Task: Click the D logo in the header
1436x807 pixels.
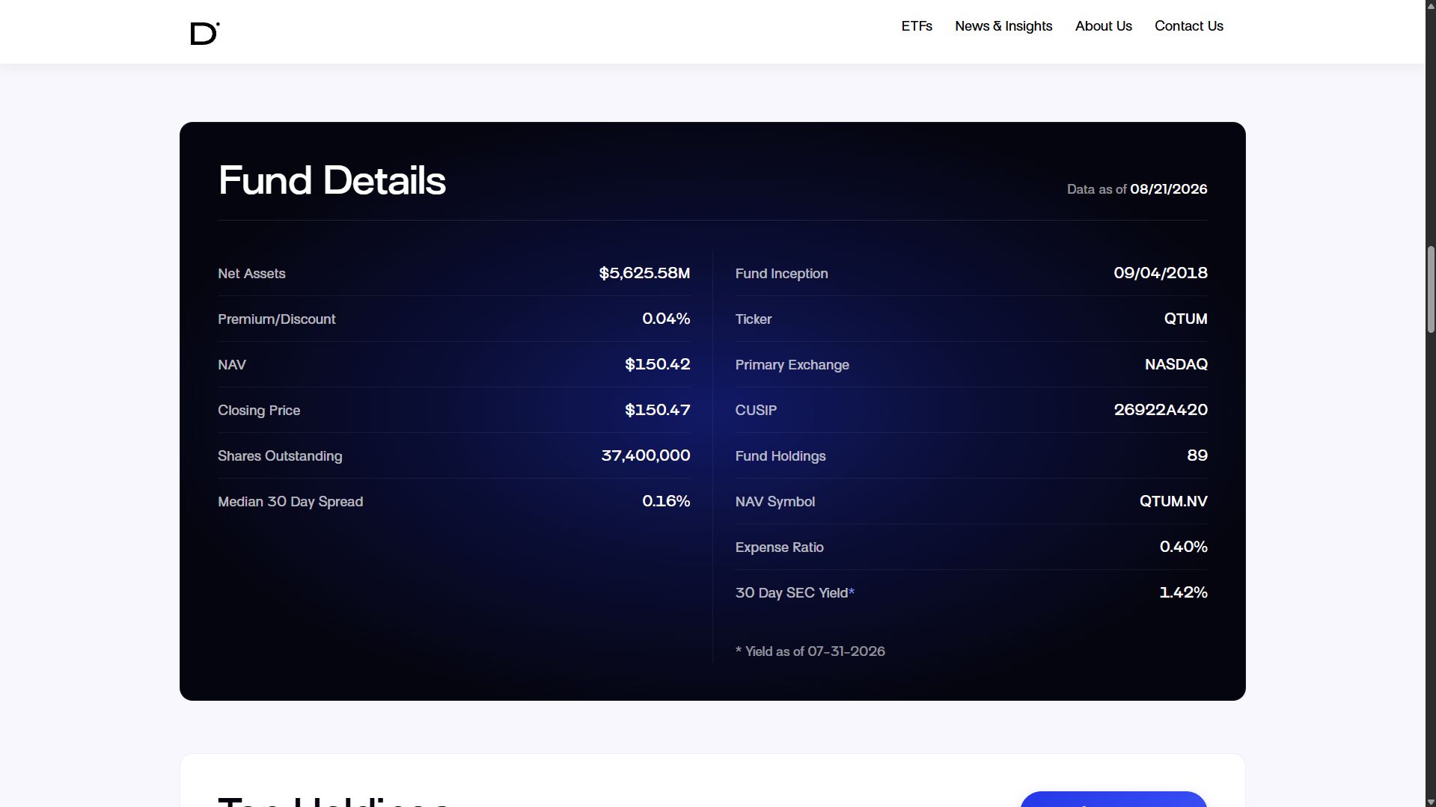Action: pos(204,33)
